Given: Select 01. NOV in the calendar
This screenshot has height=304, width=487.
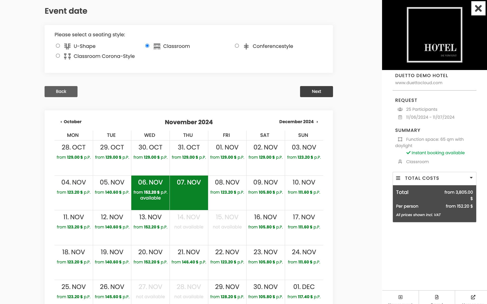Looking at the screenshot, I should tap(227, 158).
